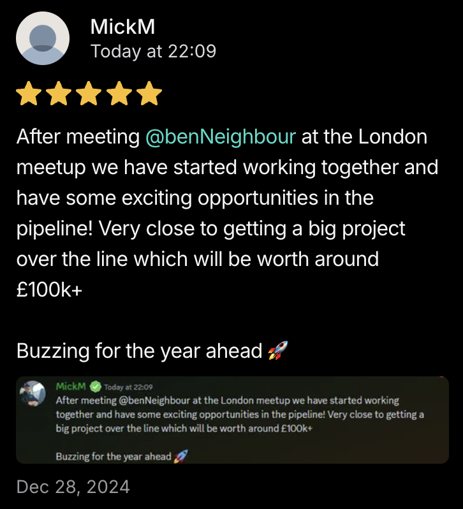Click the small profile photo in embedded message

pyautogui.click(x=33, y=394)
